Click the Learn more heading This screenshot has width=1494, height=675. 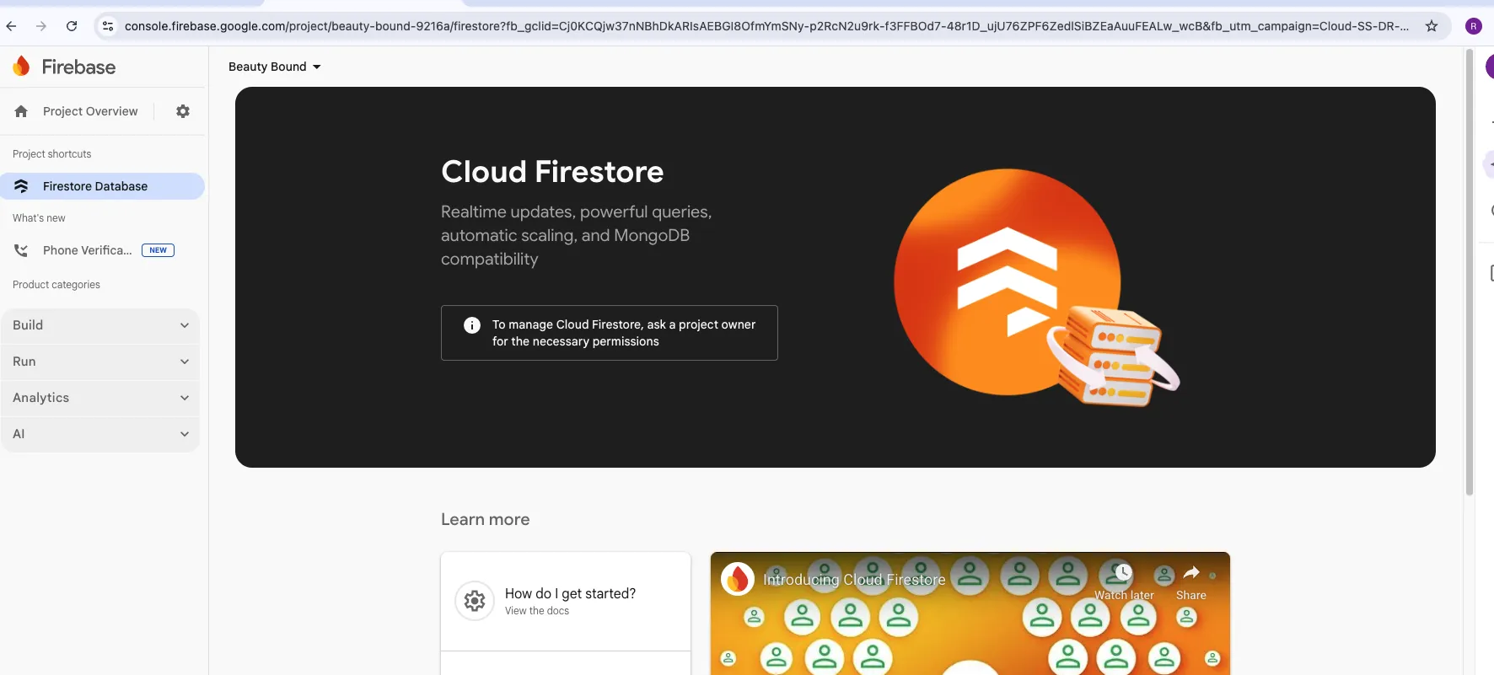tap(486, 520)
